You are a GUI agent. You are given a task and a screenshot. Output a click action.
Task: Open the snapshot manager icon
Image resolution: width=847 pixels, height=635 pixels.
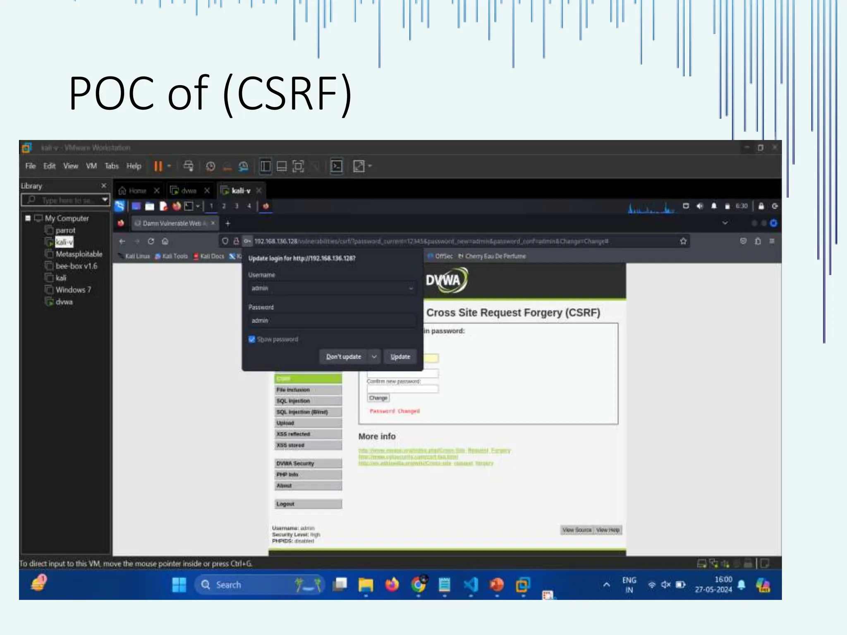pos(244,166)
